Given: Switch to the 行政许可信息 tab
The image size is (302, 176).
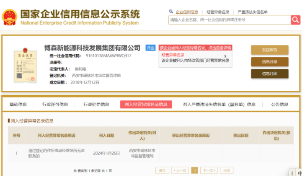Looking at the screenshot, I should (x=55, y=104).
